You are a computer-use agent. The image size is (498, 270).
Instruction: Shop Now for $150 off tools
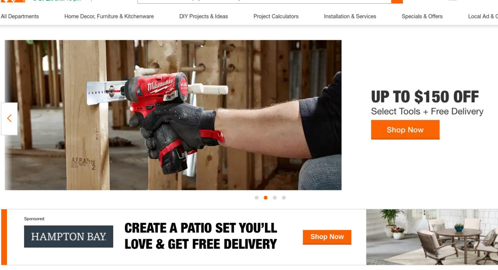[x=405, y=130]
